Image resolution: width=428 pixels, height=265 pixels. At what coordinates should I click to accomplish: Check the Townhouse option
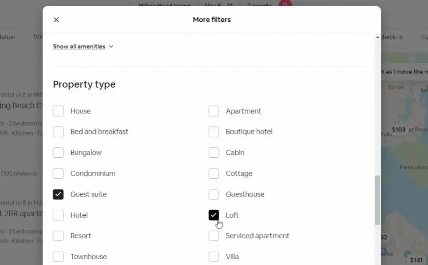click(58, 257)
